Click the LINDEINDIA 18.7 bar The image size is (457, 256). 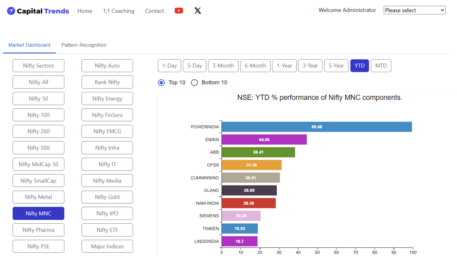pyautogui.click(x=240, y=241)
